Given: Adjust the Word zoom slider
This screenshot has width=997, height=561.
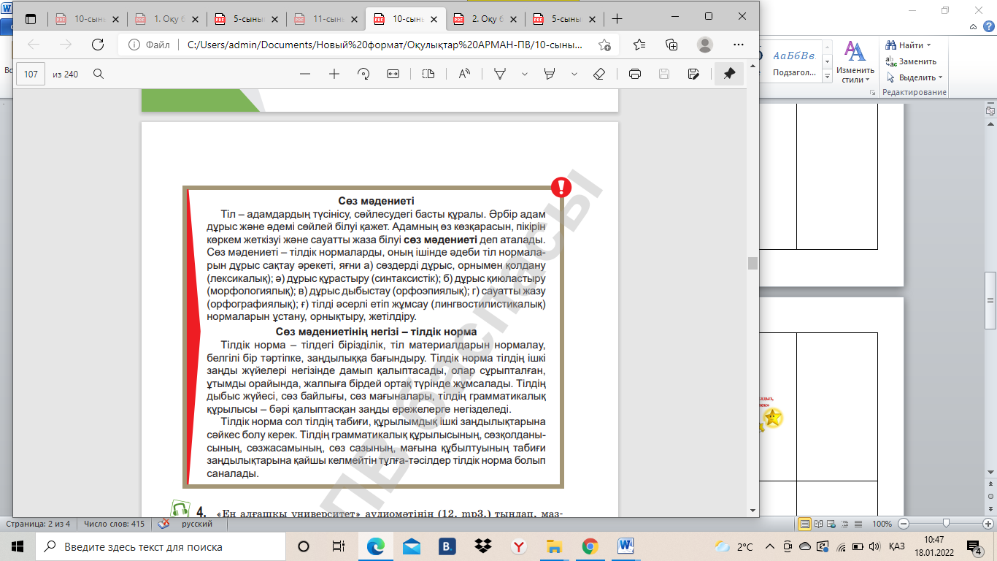Looking at the screenshot, I should (946, 524).
